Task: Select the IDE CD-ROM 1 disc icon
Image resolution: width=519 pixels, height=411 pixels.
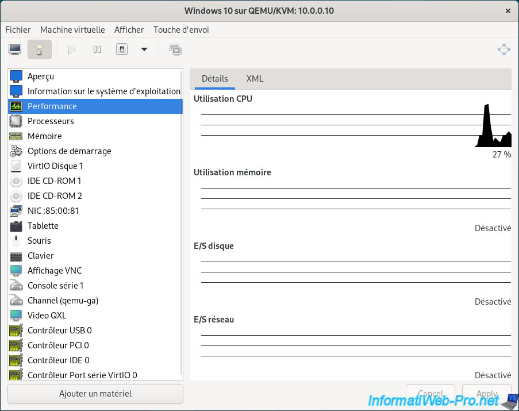Action: pos(16,181)
